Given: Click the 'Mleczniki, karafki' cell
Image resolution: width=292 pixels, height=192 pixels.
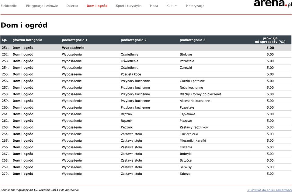Looking at the screenshot, I should (x=193, y=140).
